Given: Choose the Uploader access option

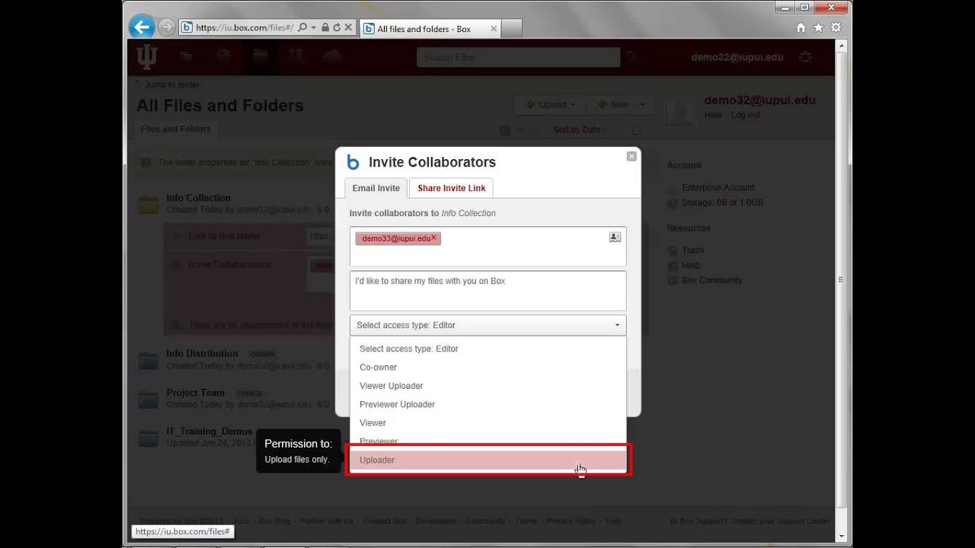Looking at the screenshot, I should (488, 460).
